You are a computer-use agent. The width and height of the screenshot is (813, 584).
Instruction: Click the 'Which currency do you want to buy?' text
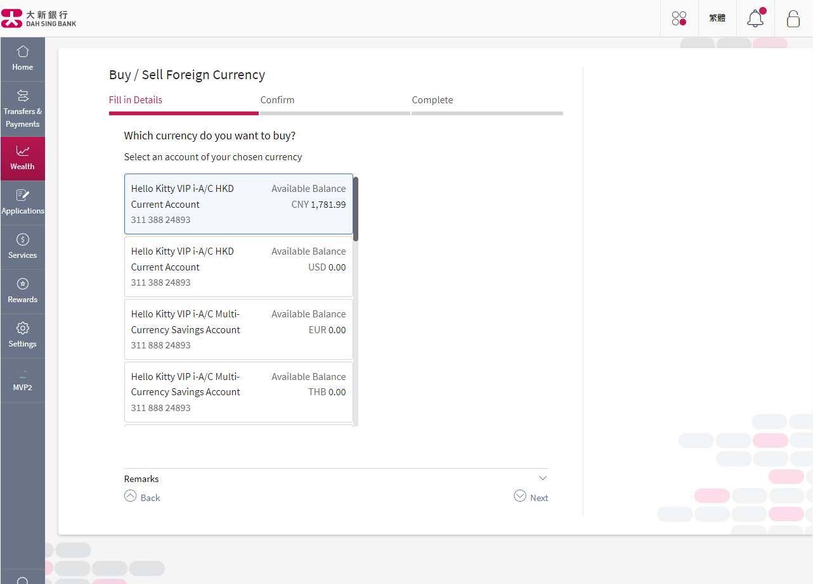pos(210,136)
